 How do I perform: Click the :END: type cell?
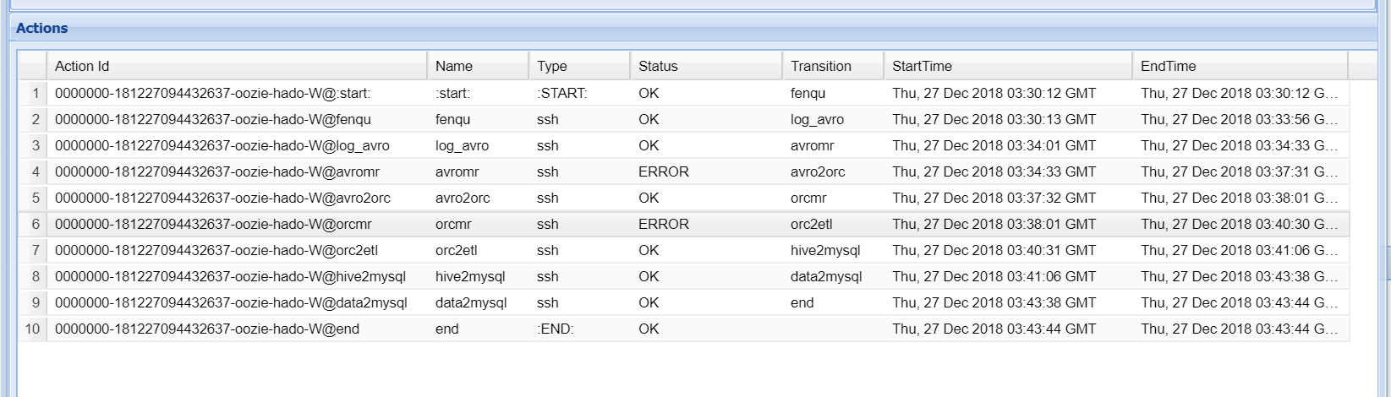[556, 329]
